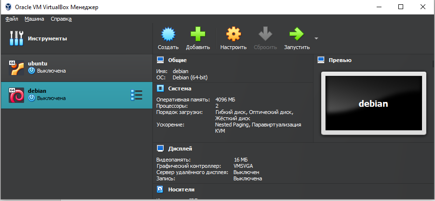Open the Дисплей section header link
The width and height of the screenshot is (435, 201).
pyautogui.click(x=180, y=149)
